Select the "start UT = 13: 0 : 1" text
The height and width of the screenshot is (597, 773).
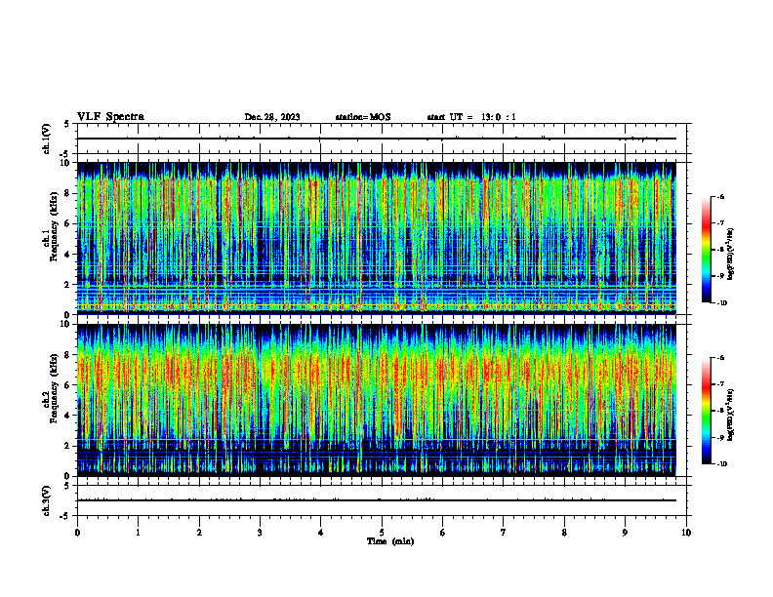coord(471,117)
